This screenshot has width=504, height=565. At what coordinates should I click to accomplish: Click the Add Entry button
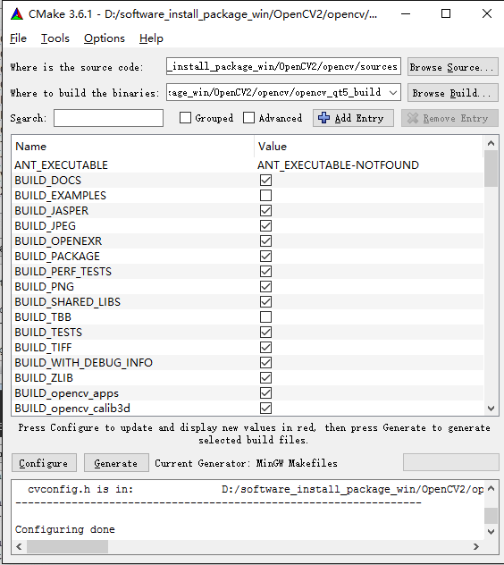(353, 118)
